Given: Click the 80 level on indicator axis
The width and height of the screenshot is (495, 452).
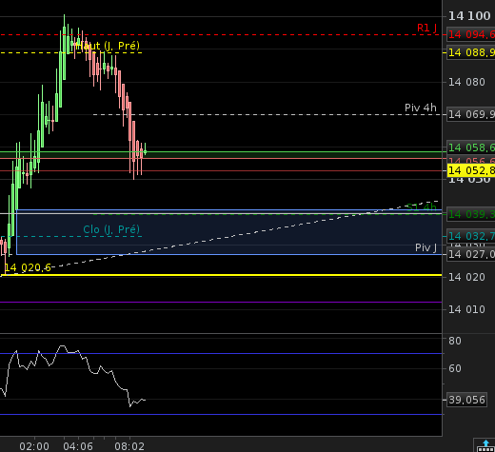Looking at the screenshot, I should coord(455,341).
